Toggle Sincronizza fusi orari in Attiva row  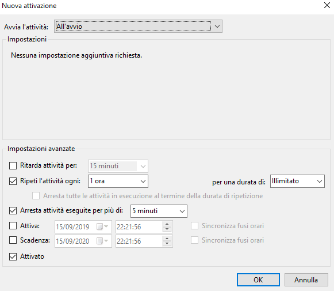tap(194, 226)
